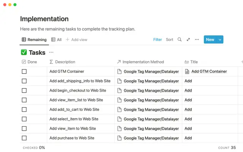Image resolution: width=243 pixels, height=152 pixels.
Task: Click the Add view_item_list to Web Site cell
Action: [81, 100]
